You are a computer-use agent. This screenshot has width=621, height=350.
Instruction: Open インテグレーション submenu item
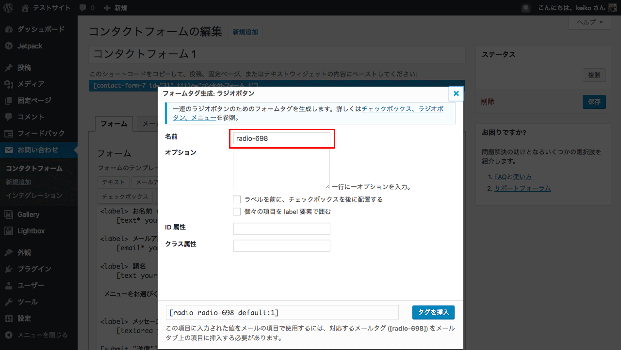click(34, 196)
